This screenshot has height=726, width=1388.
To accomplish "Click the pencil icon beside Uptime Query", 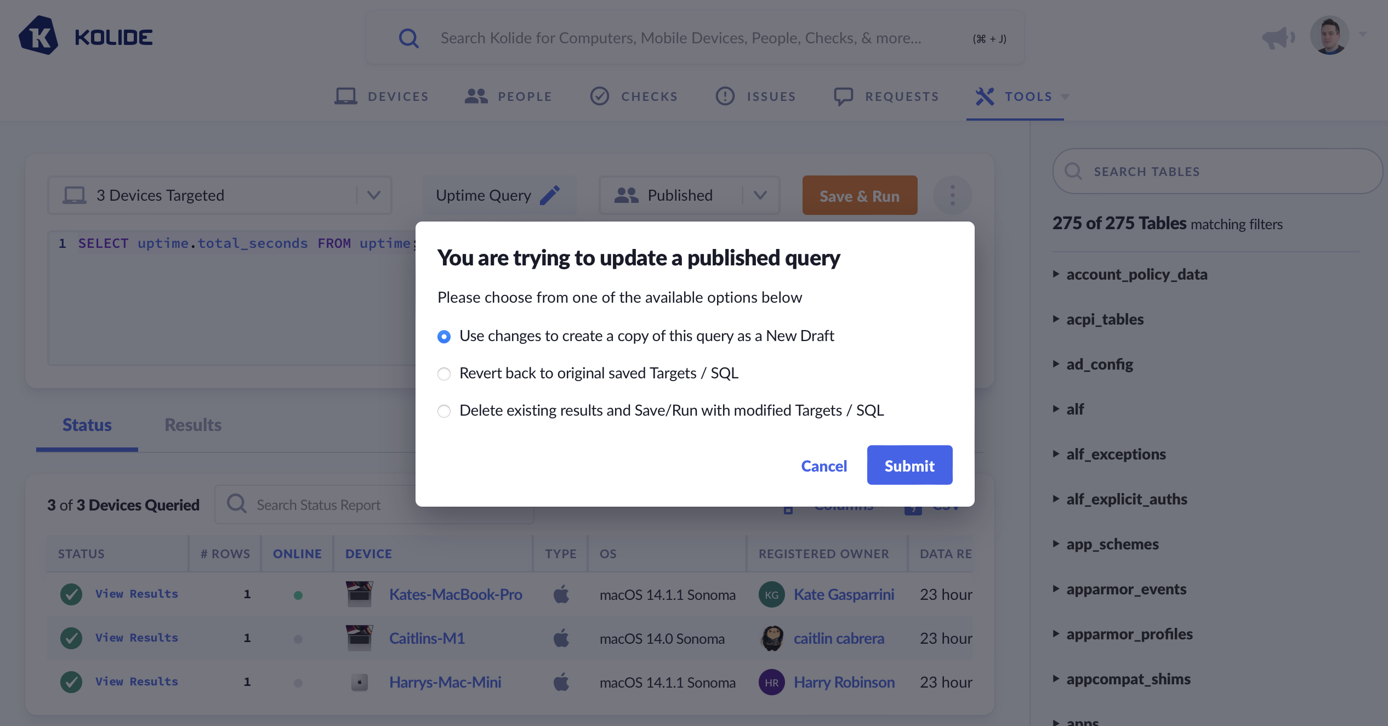I will 550,195.
